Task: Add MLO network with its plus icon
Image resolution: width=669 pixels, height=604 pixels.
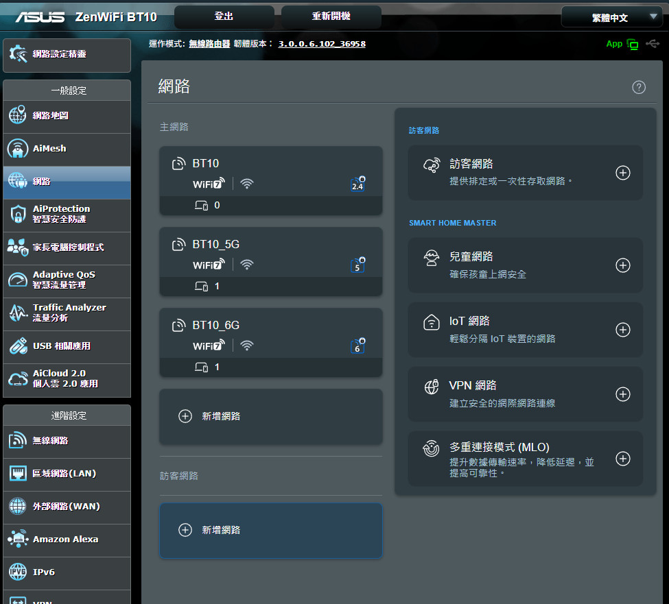Action: point(622,459)
